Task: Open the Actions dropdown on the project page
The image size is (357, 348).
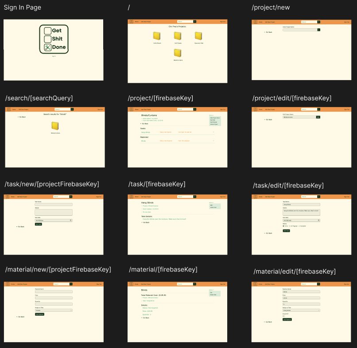Action: coord(212,115)
